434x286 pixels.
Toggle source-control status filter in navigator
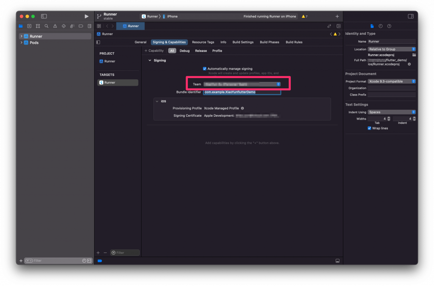click(x=89, y=261)
